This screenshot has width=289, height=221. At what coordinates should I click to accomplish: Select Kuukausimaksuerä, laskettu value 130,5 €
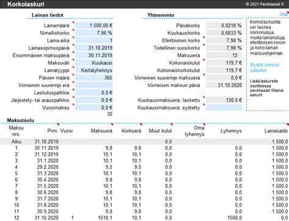click(224, 100)
